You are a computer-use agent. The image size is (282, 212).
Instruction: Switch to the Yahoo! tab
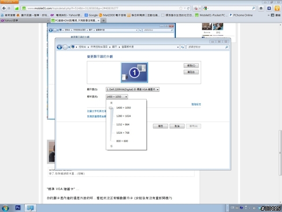25,21
